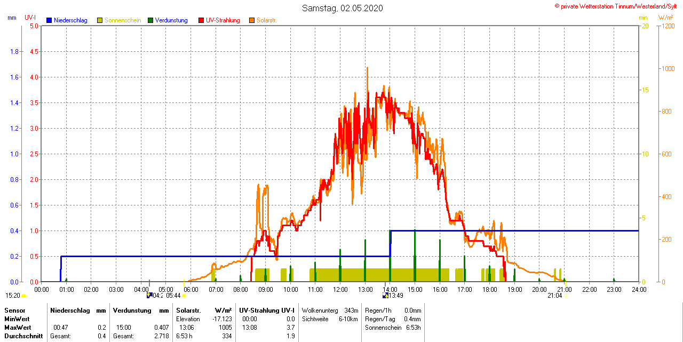Click the blue mm axis unit label
Image resolution: width=683 pixels, height=342 pixels.
12,18
